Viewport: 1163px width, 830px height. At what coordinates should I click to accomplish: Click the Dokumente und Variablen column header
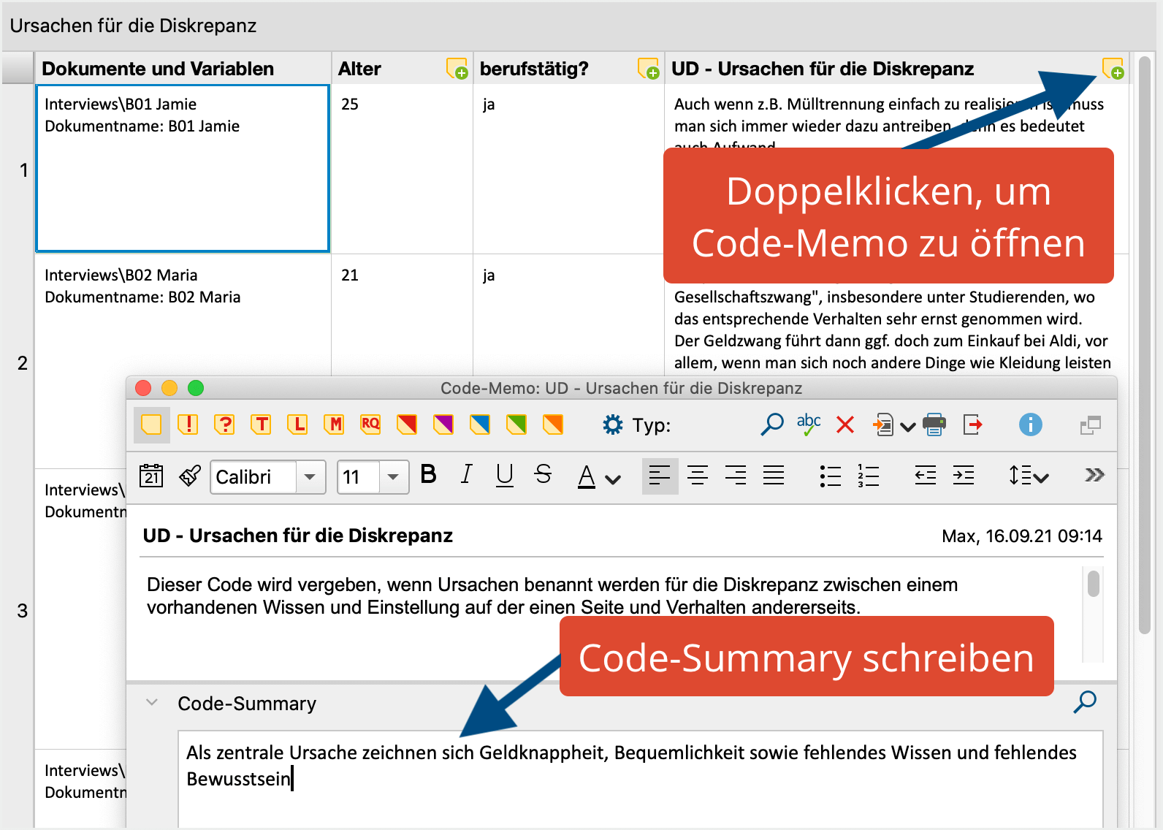click(x=183, y=69)
